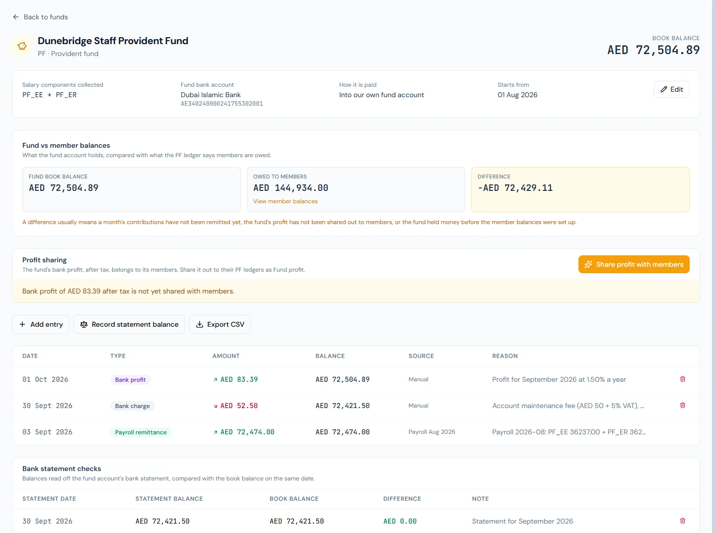Click the AED 52.50 amount cell
Image resolution: width=715 pixels, height=533 pixels.
[x=235, y=406]
